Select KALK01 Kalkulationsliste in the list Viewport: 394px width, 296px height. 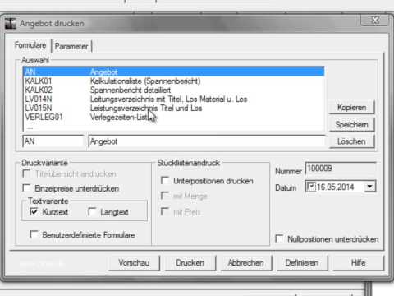tap(174, 81)
